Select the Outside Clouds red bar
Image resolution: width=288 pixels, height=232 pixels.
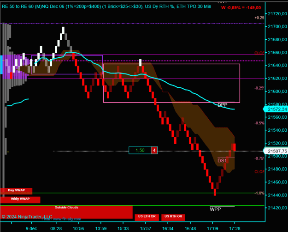coord(66,212)
